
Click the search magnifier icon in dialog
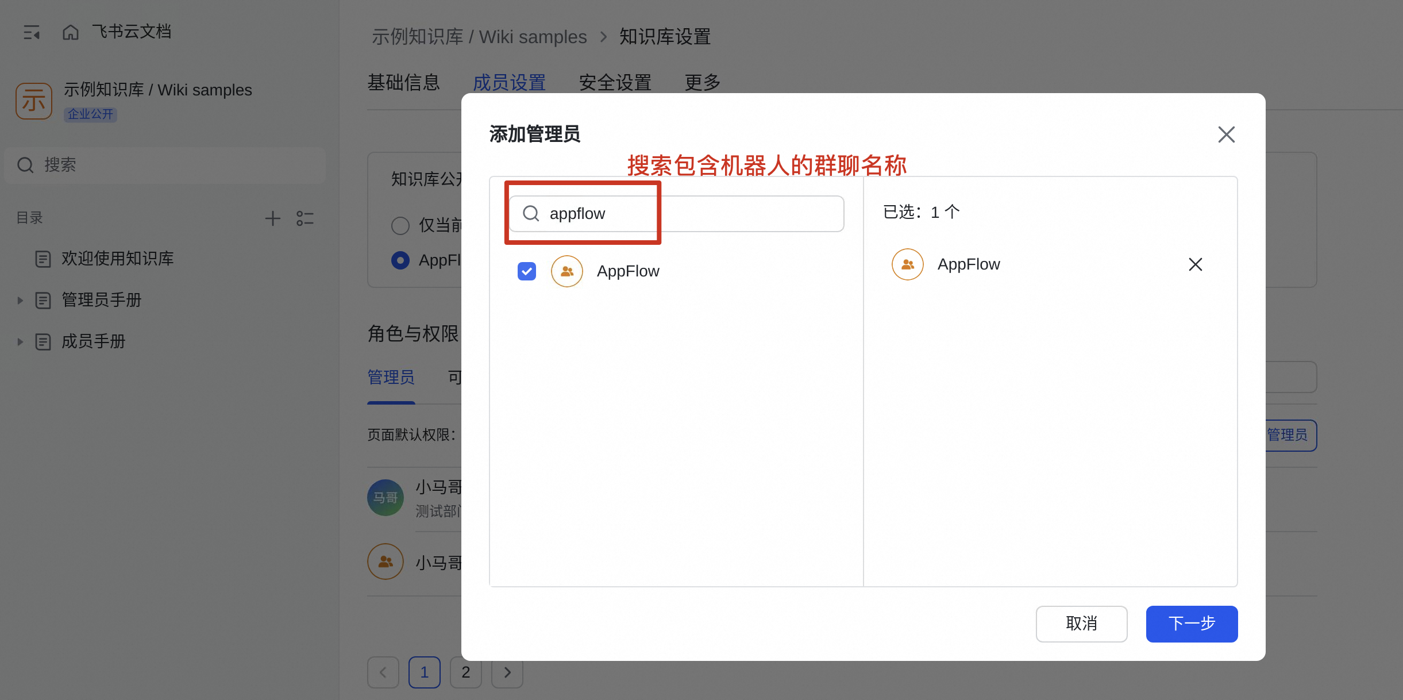[531, 214]
